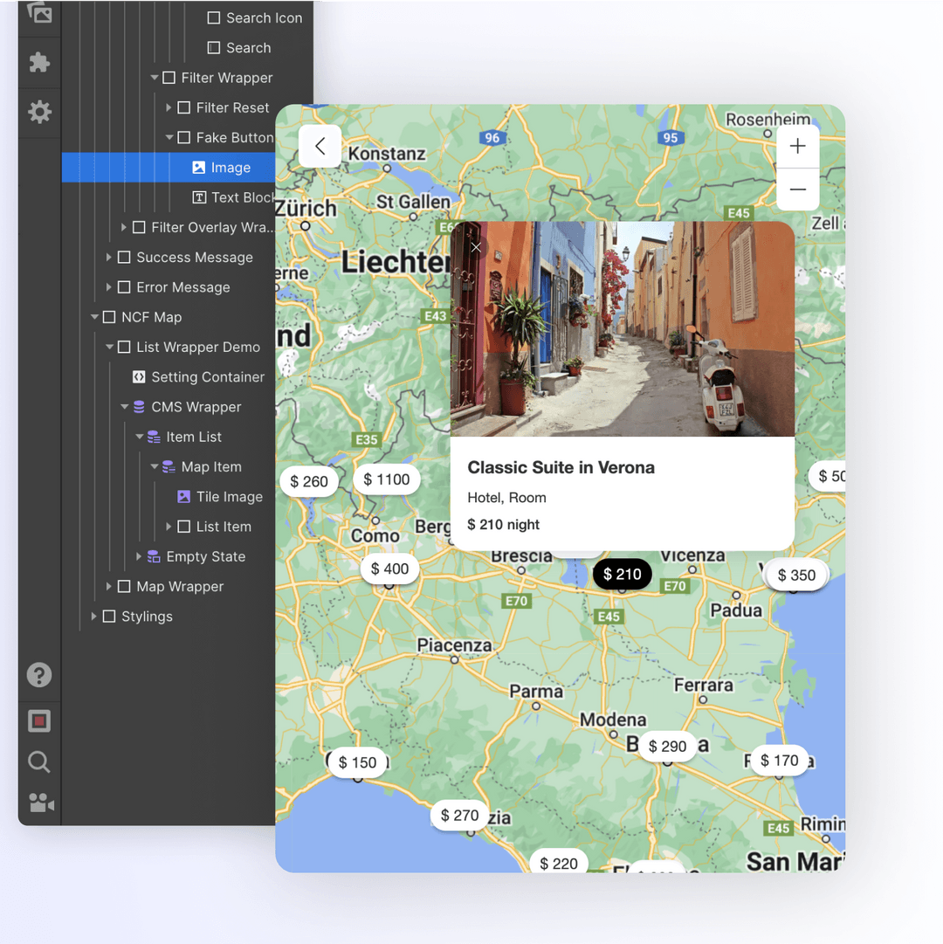943x944 pixels.
Task: Open the Plugins puzzle icon
Action: (38, 62)
